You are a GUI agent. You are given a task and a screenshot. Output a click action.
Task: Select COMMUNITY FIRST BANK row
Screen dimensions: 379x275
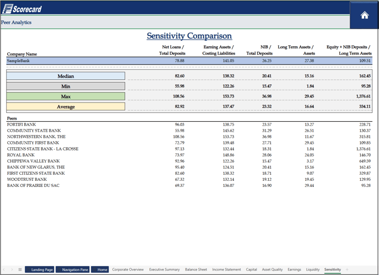189,143
